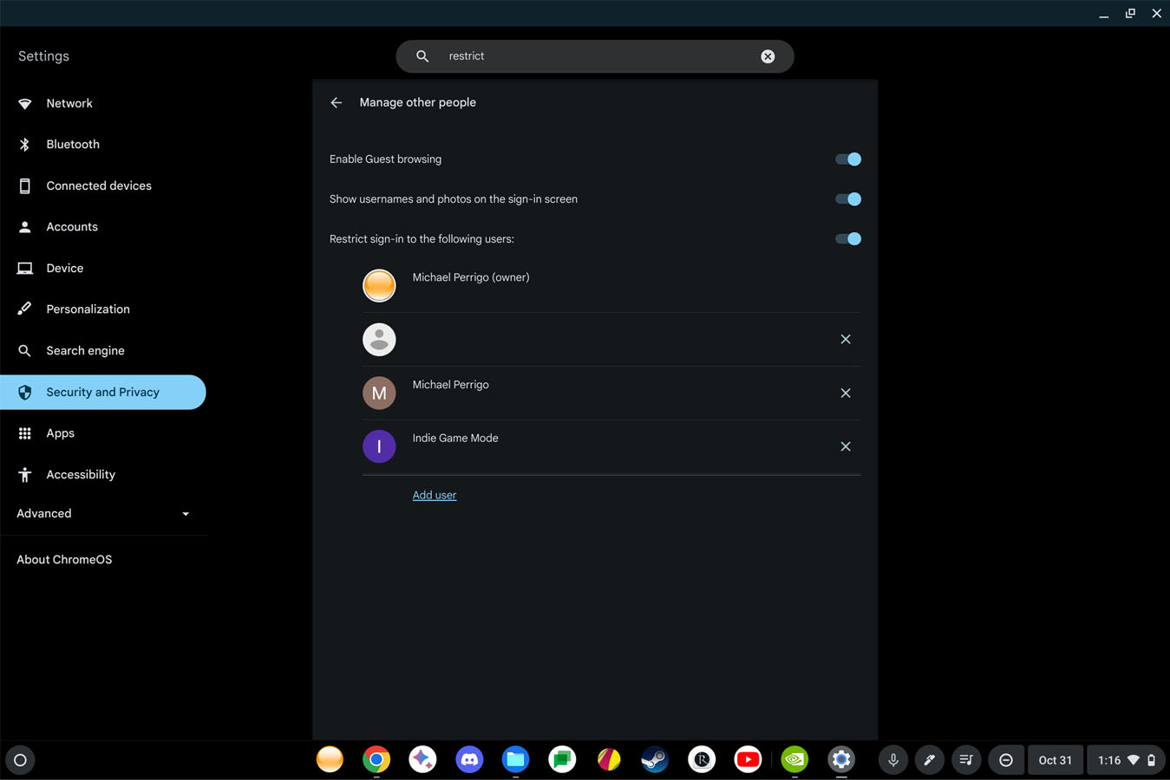Viewport: 1170px width, 780px height.
Task: Launch Discord from the shelf
Action: [469, 759]
